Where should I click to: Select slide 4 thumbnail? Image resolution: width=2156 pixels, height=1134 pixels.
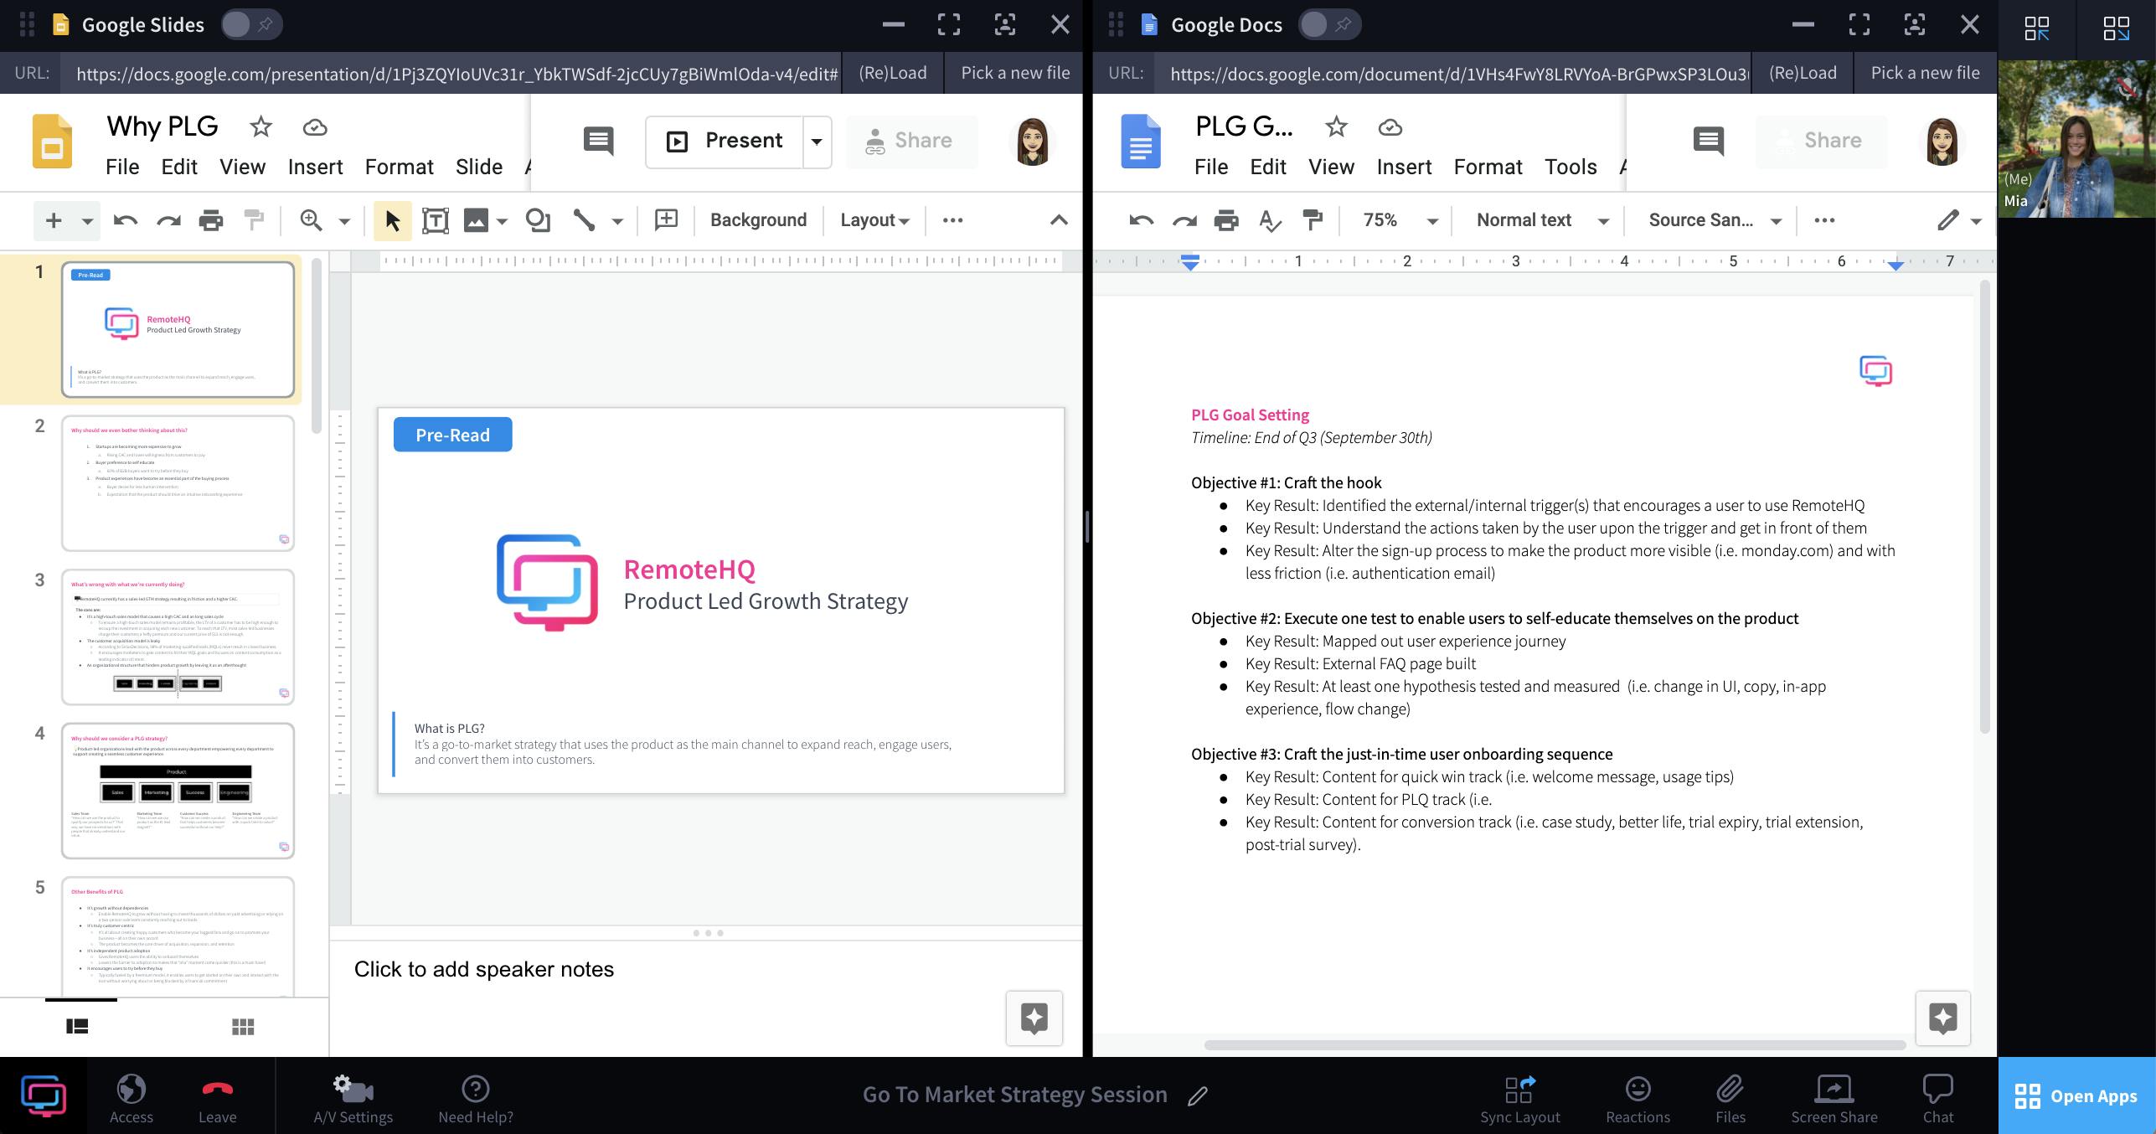(x=178, y=791)
